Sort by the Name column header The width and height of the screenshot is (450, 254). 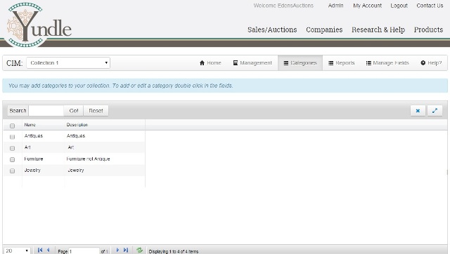pyautogui.click(x=30, y=125)
